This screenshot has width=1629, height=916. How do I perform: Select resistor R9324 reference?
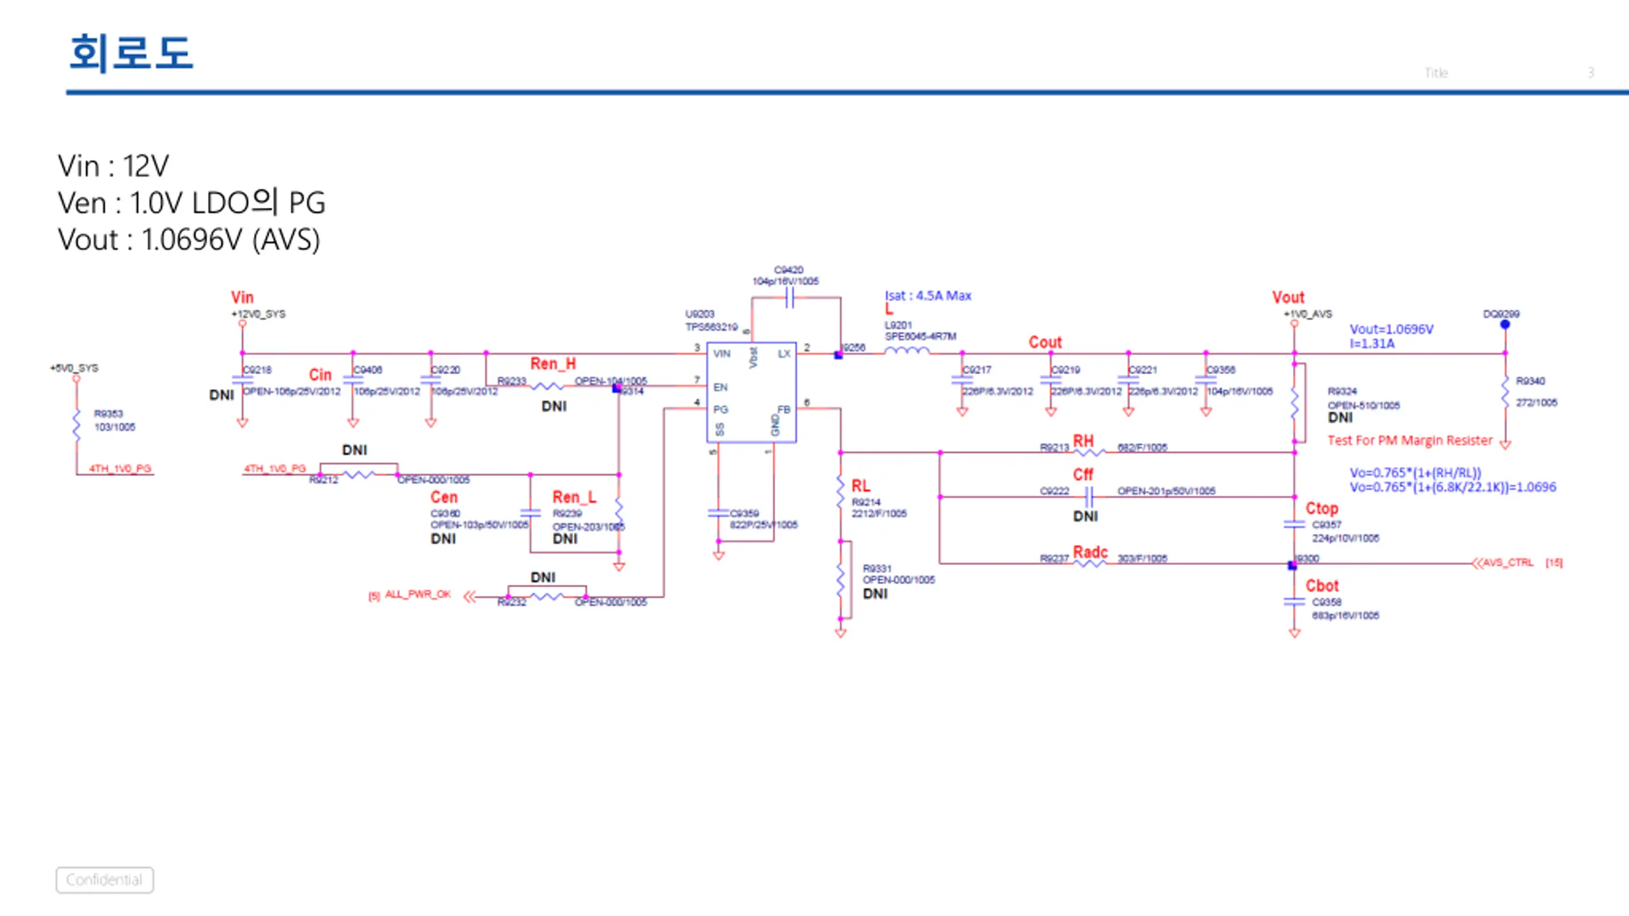(1342, 391)
